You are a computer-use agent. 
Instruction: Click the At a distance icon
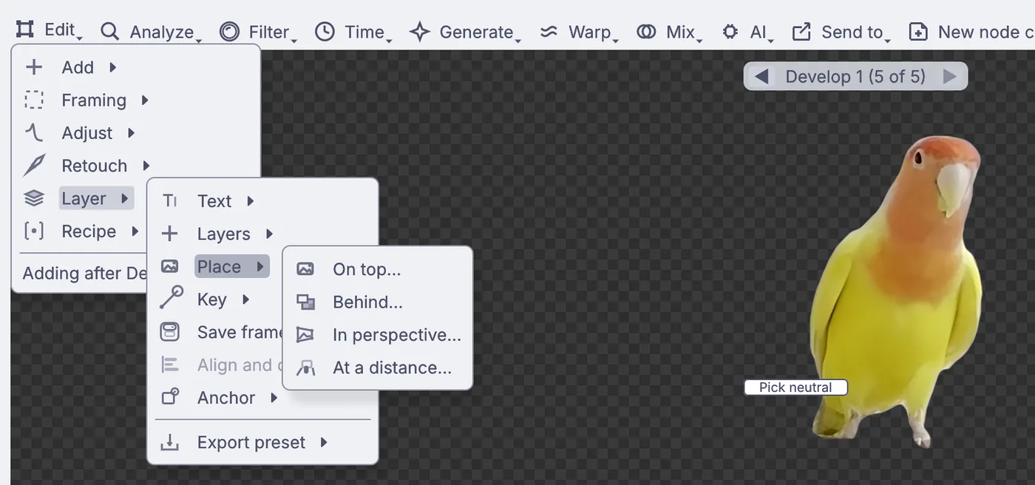[305, 367]
